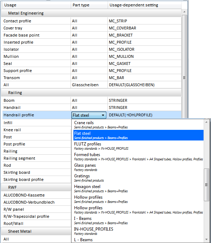
Task: Select the Railing usage row
Action: (37, 151)
